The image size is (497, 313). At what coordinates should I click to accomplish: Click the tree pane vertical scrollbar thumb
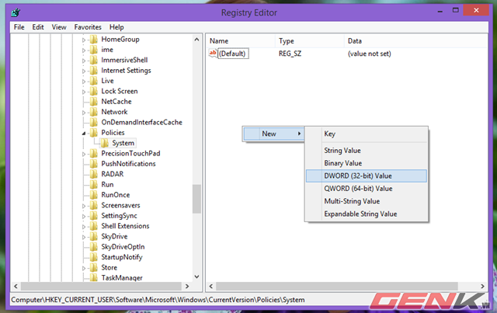(x=196, y=199)
